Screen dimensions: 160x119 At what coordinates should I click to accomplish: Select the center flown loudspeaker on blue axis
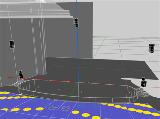pyautogui.click(x=76, y=23)
